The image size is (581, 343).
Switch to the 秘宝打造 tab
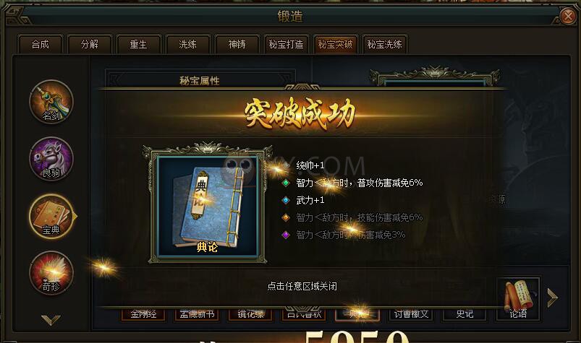pyautogui.click(x=286, y=45)
